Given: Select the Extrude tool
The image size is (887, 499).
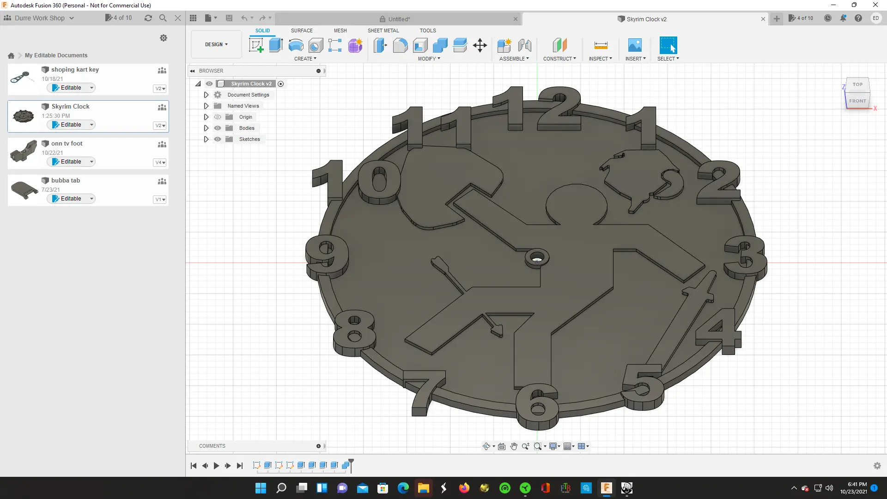Looking at the screenshot, I should [276, 45].
